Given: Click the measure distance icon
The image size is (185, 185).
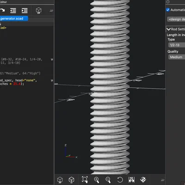Looking at the screenshot, I should coord(131,180).
